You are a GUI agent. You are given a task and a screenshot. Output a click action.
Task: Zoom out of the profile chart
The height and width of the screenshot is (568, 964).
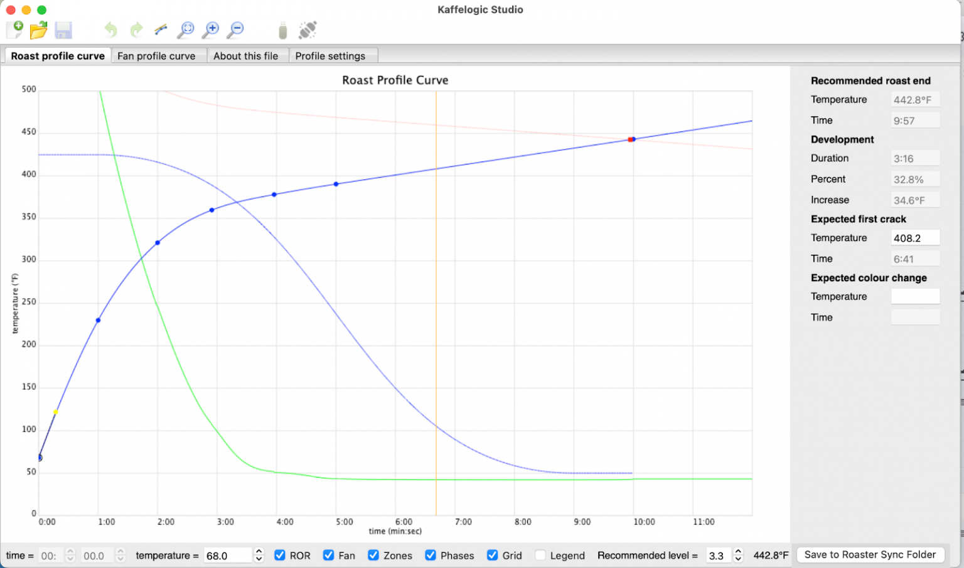coord(235,29)
